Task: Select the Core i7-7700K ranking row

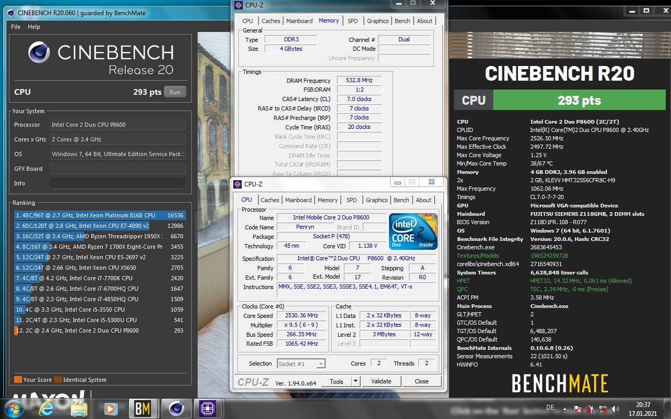Action: click(x=100, y=278)
